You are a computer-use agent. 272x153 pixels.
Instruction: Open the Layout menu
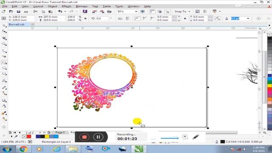[x=38, y=6]
